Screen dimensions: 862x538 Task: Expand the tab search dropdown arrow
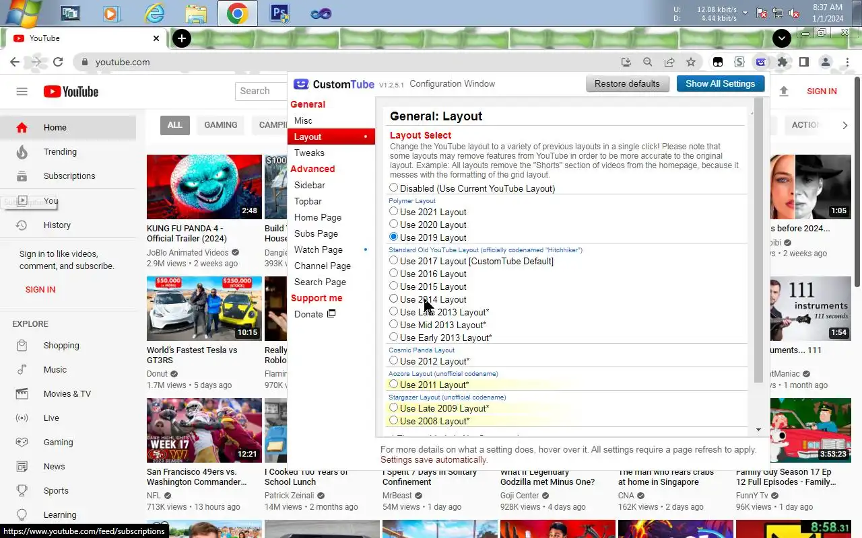pos(781,38)
